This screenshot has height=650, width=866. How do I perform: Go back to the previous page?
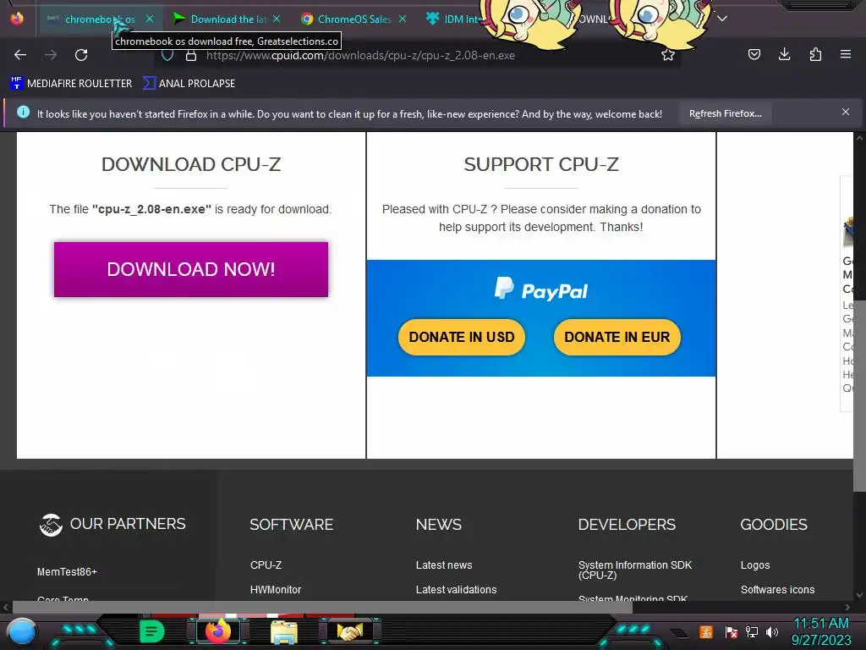(x=20, y=55)
